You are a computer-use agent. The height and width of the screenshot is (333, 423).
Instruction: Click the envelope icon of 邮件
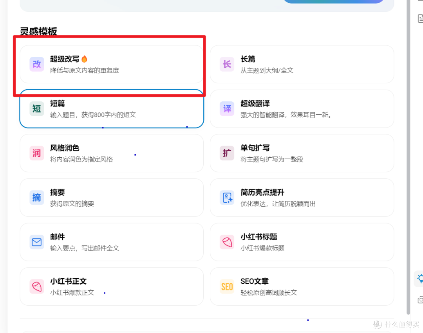(37, 242)
